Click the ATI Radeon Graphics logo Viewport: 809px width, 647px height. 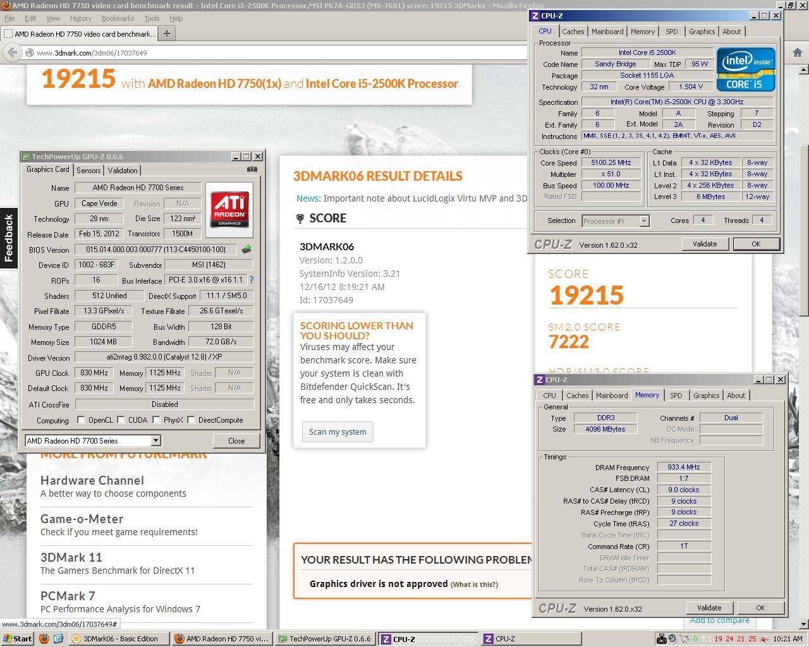click(x=229, y=210)
